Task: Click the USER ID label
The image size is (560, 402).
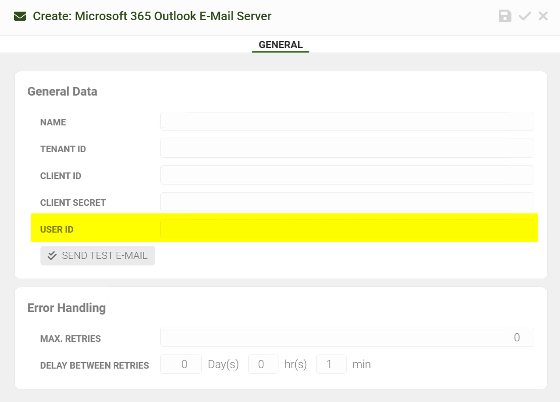Action: coord(57,230)
